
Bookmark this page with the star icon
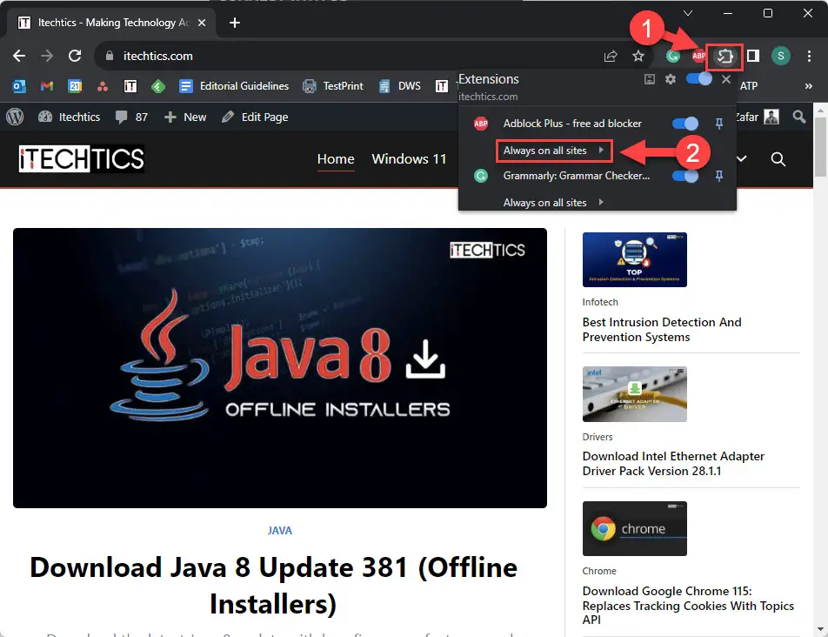[x=638, y=57]
